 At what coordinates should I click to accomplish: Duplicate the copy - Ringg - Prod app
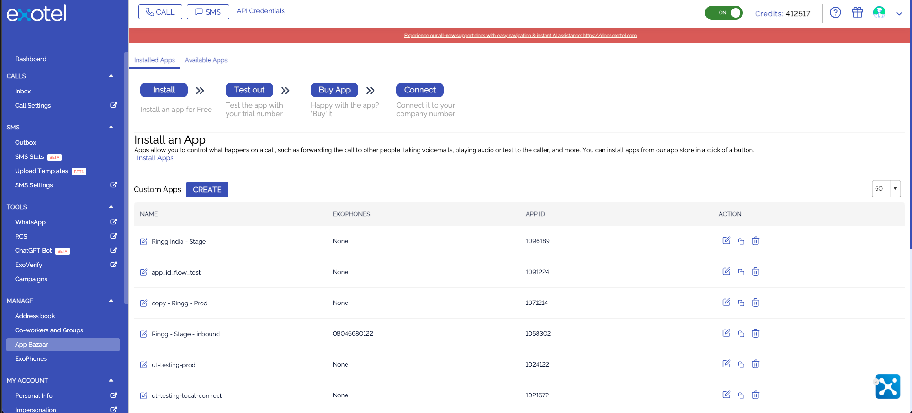click(x=741, y=303)
